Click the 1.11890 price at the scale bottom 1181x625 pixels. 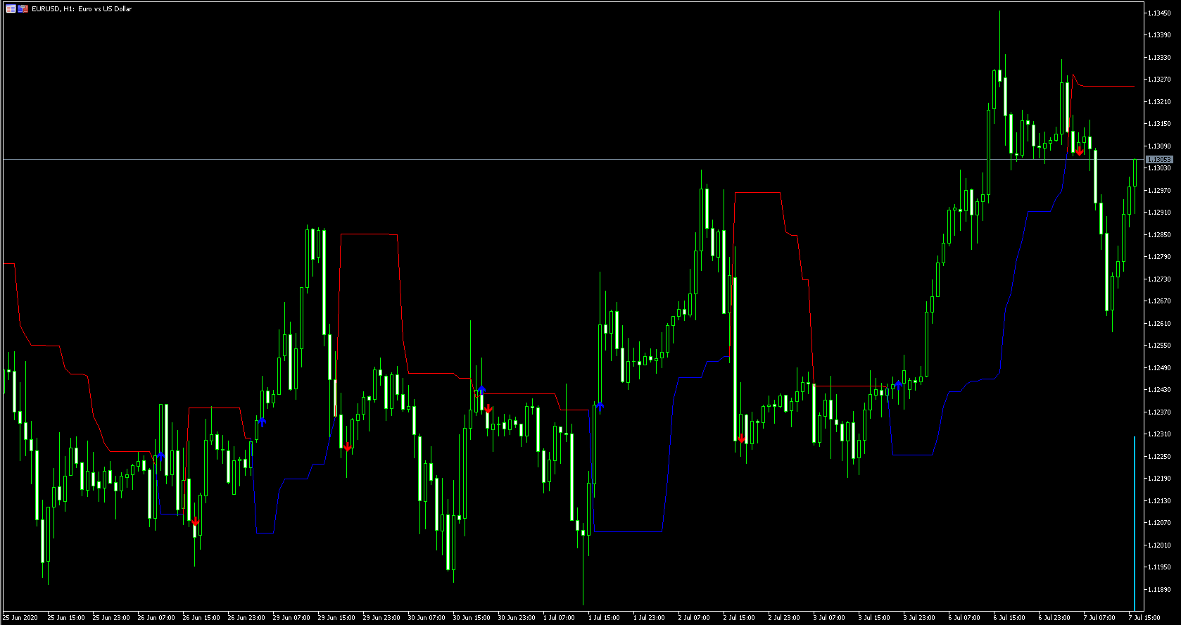(1160, 590)
